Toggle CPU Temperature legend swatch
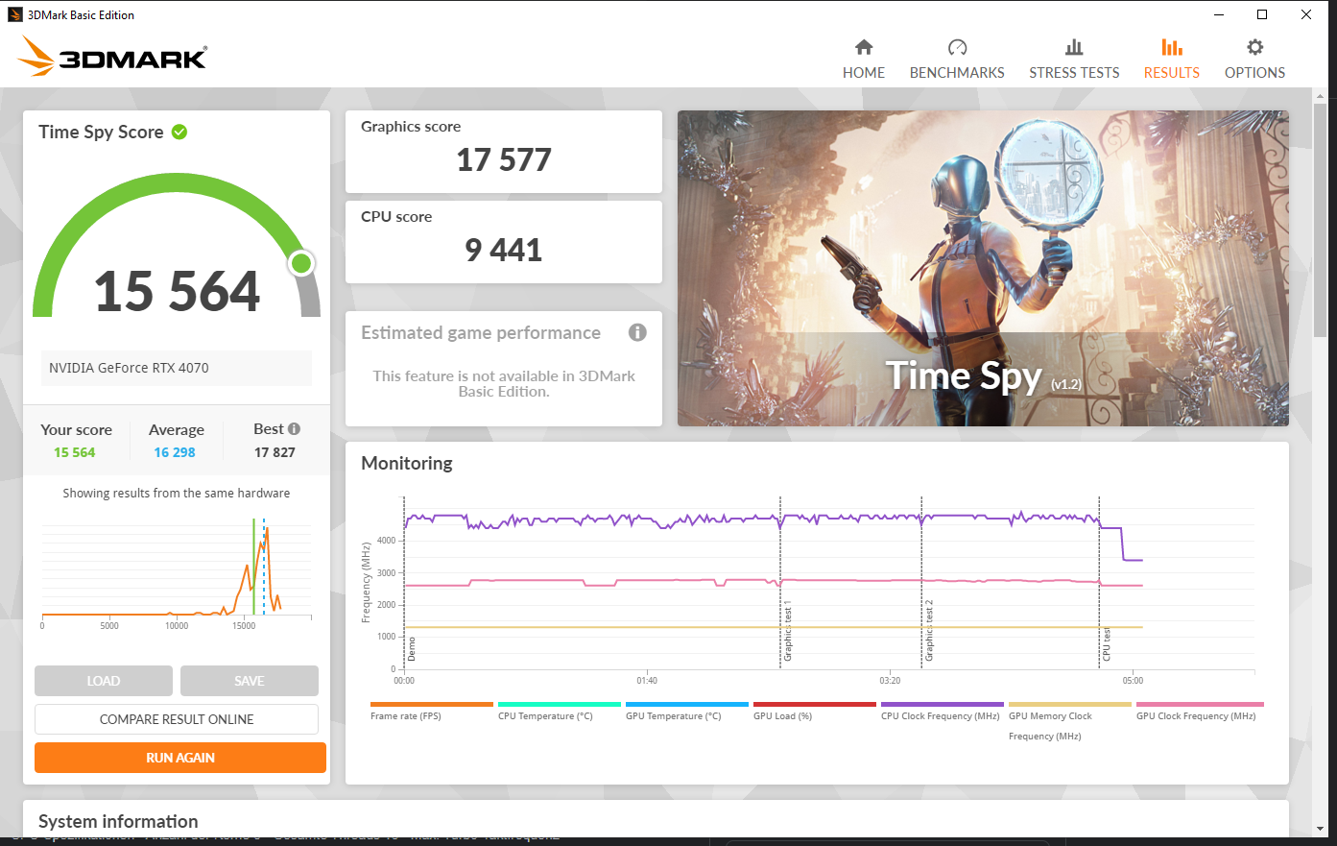Image resolution: width=1337 pixels, height=846 pixels. (x=559, y=704)
